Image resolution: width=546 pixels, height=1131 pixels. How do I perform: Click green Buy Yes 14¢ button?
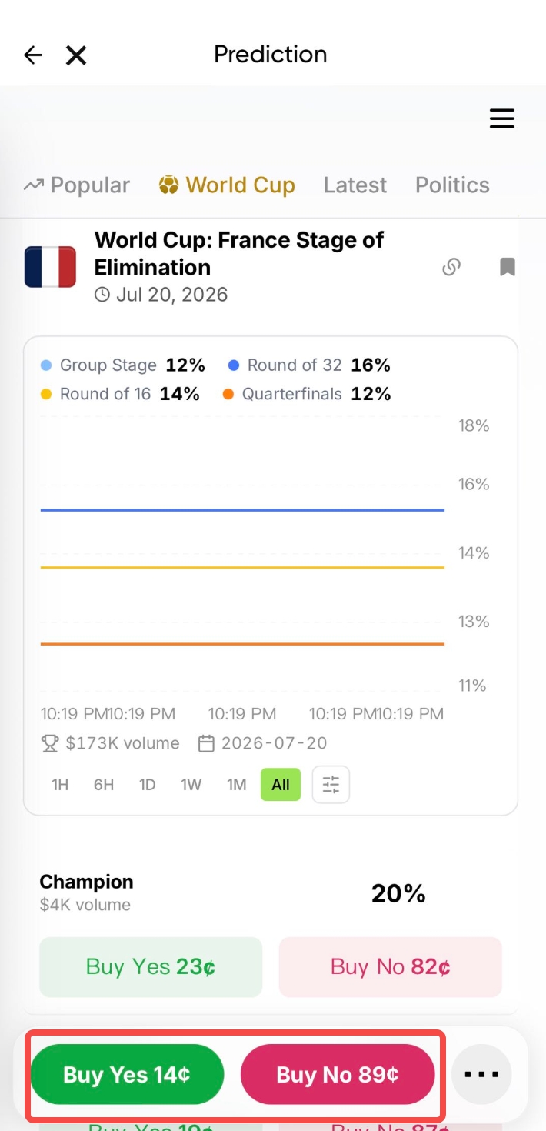[127, 1074]
